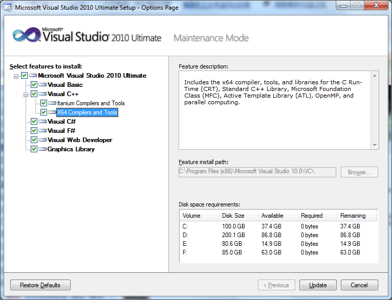Uncheck X64 Compilers and Tools checkbox
Screen dimensions: 392x300
tap(43, 112)
